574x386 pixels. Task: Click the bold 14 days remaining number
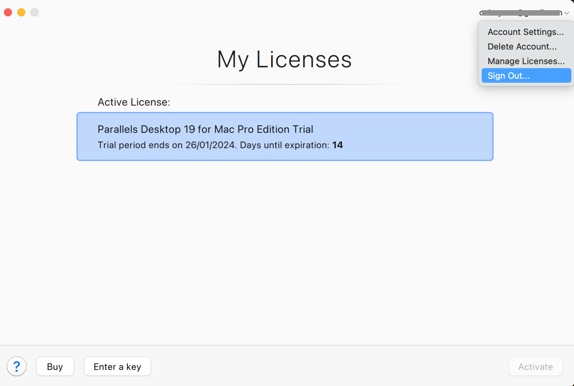(x=337, y=145)
